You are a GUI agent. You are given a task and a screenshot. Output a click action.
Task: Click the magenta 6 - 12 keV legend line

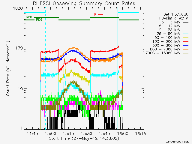point(186,26)
